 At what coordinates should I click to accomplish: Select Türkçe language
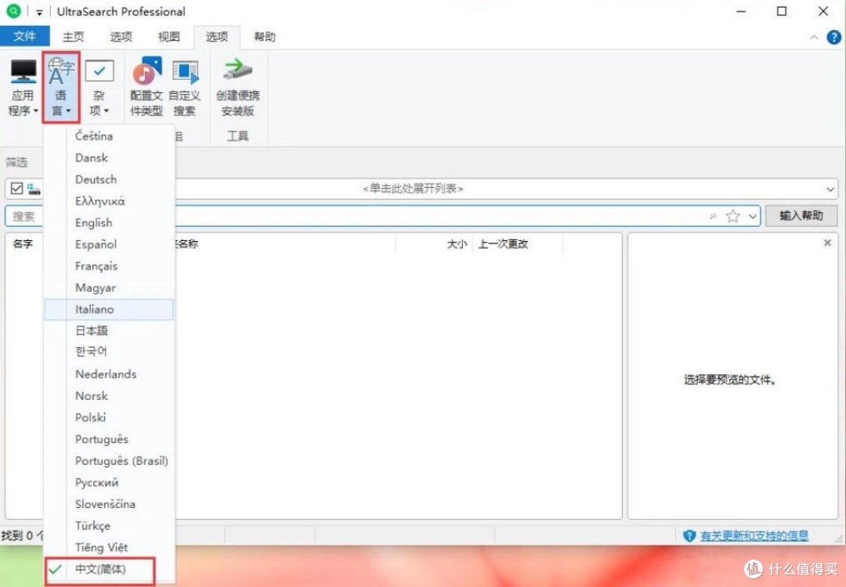(x=109, y=525)
